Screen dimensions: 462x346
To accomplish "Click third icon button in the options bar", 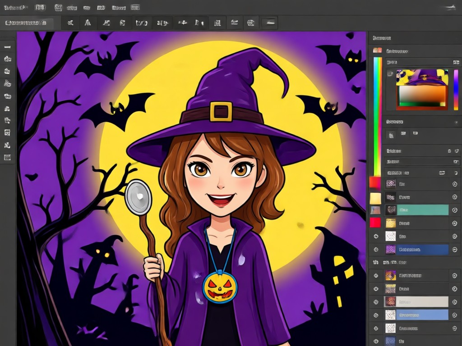I will click(106, 23).
